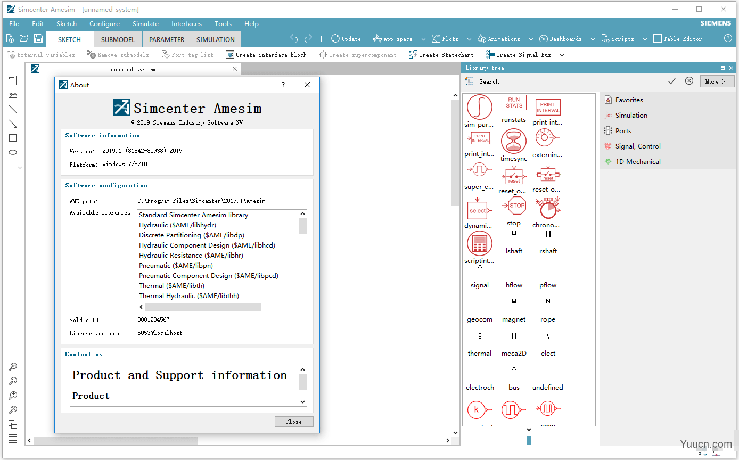Image resolution: width=739 pixels, height=460 pixels.
Task: Click Create Signal Bus
Action: [x=519, y=55]
